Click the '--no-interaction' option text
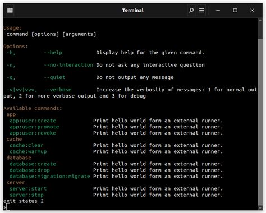This screenshot has height=213, width=266. pos(68,65)
